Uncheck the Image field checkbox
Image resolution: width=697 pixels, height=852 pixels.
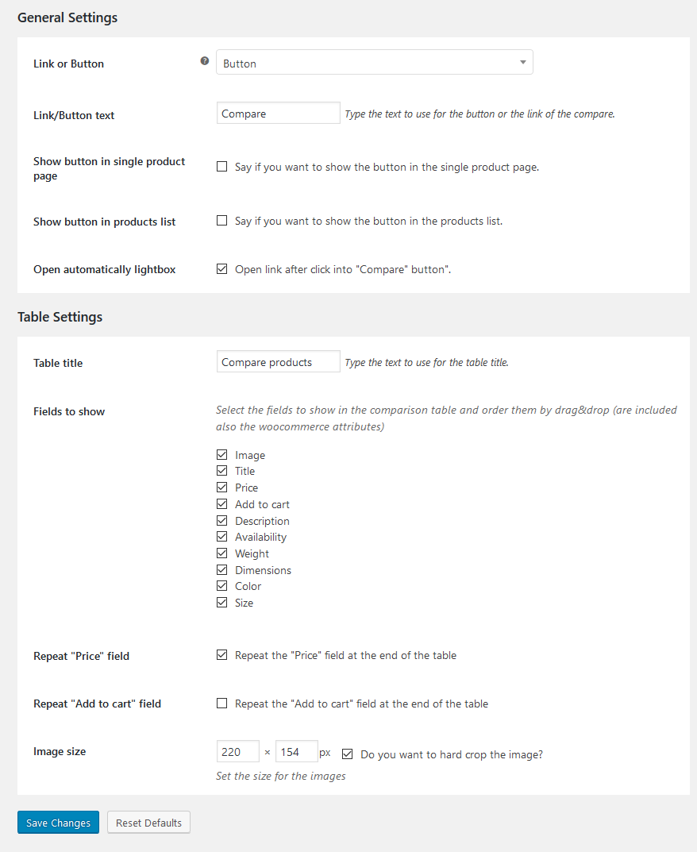tap(222, 455)
